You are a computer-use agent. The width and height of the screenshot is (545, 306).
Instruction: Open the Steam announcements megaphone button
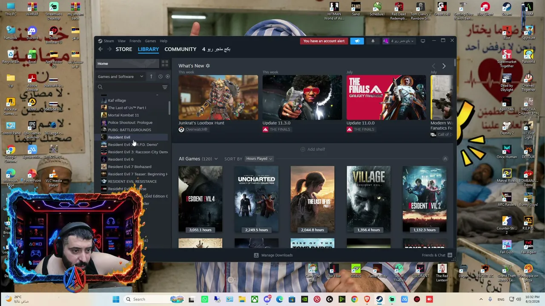pyautogui.click(x=357, y=41)
